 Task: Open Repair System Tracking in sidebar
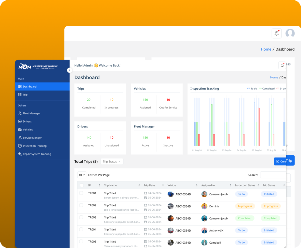click(x=42, y=154)
